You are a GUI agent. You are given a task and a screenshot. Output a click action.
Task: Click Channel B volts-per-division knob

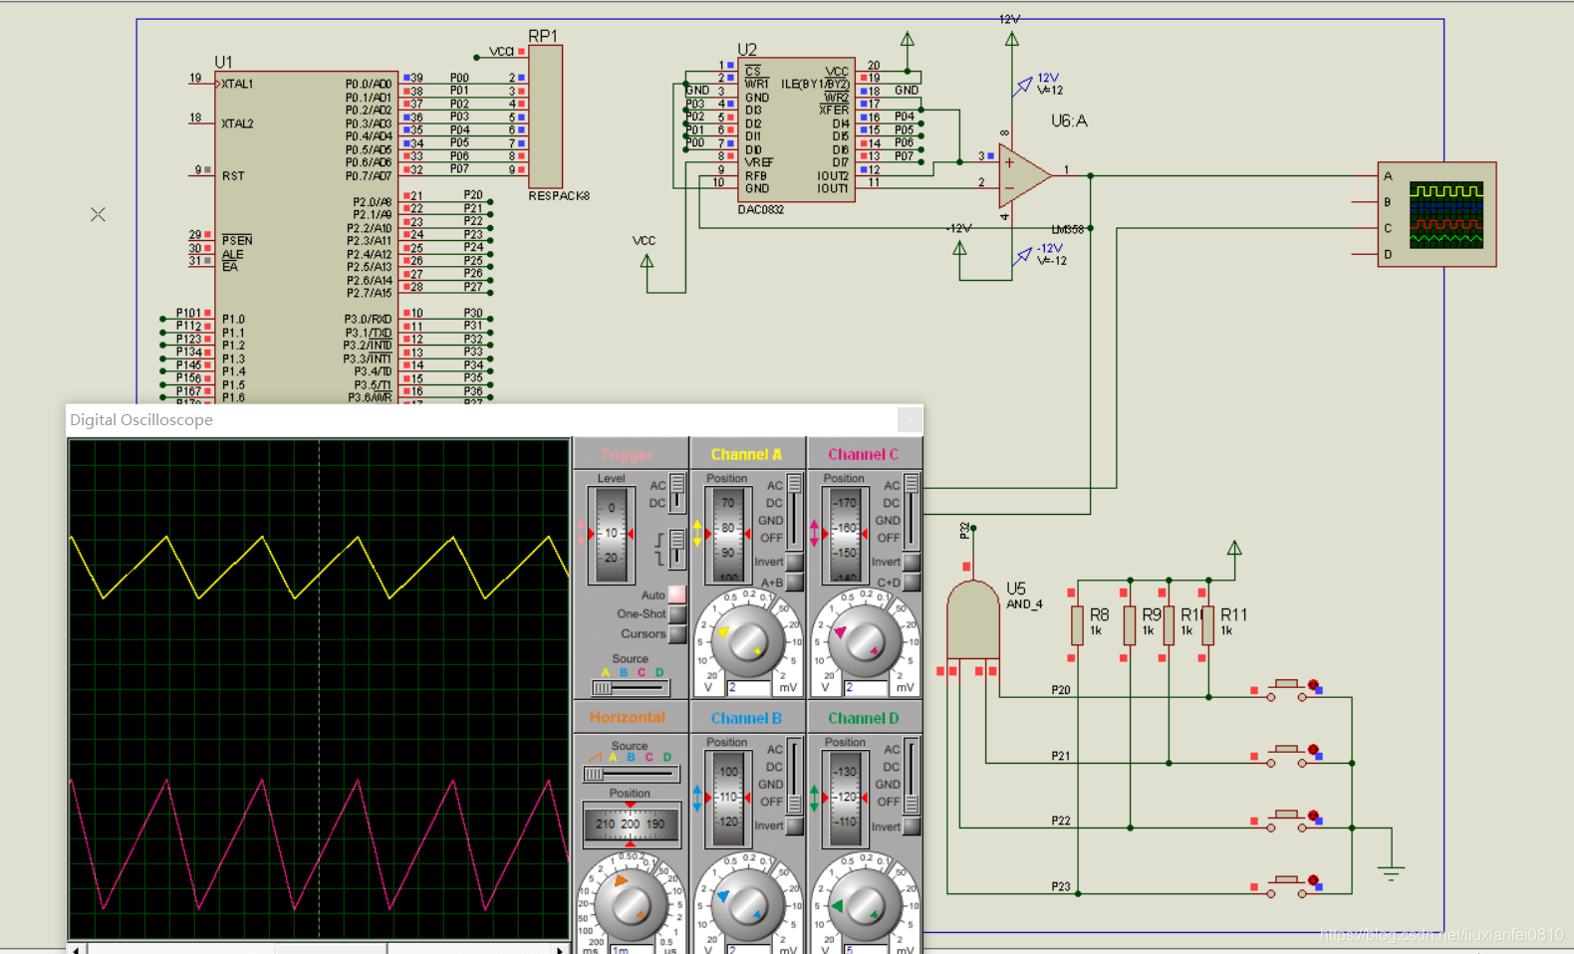pyautogui.click(x=748, y=904)
